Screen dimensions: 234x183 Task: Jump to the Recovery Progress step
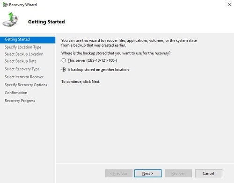click(20, 101)
